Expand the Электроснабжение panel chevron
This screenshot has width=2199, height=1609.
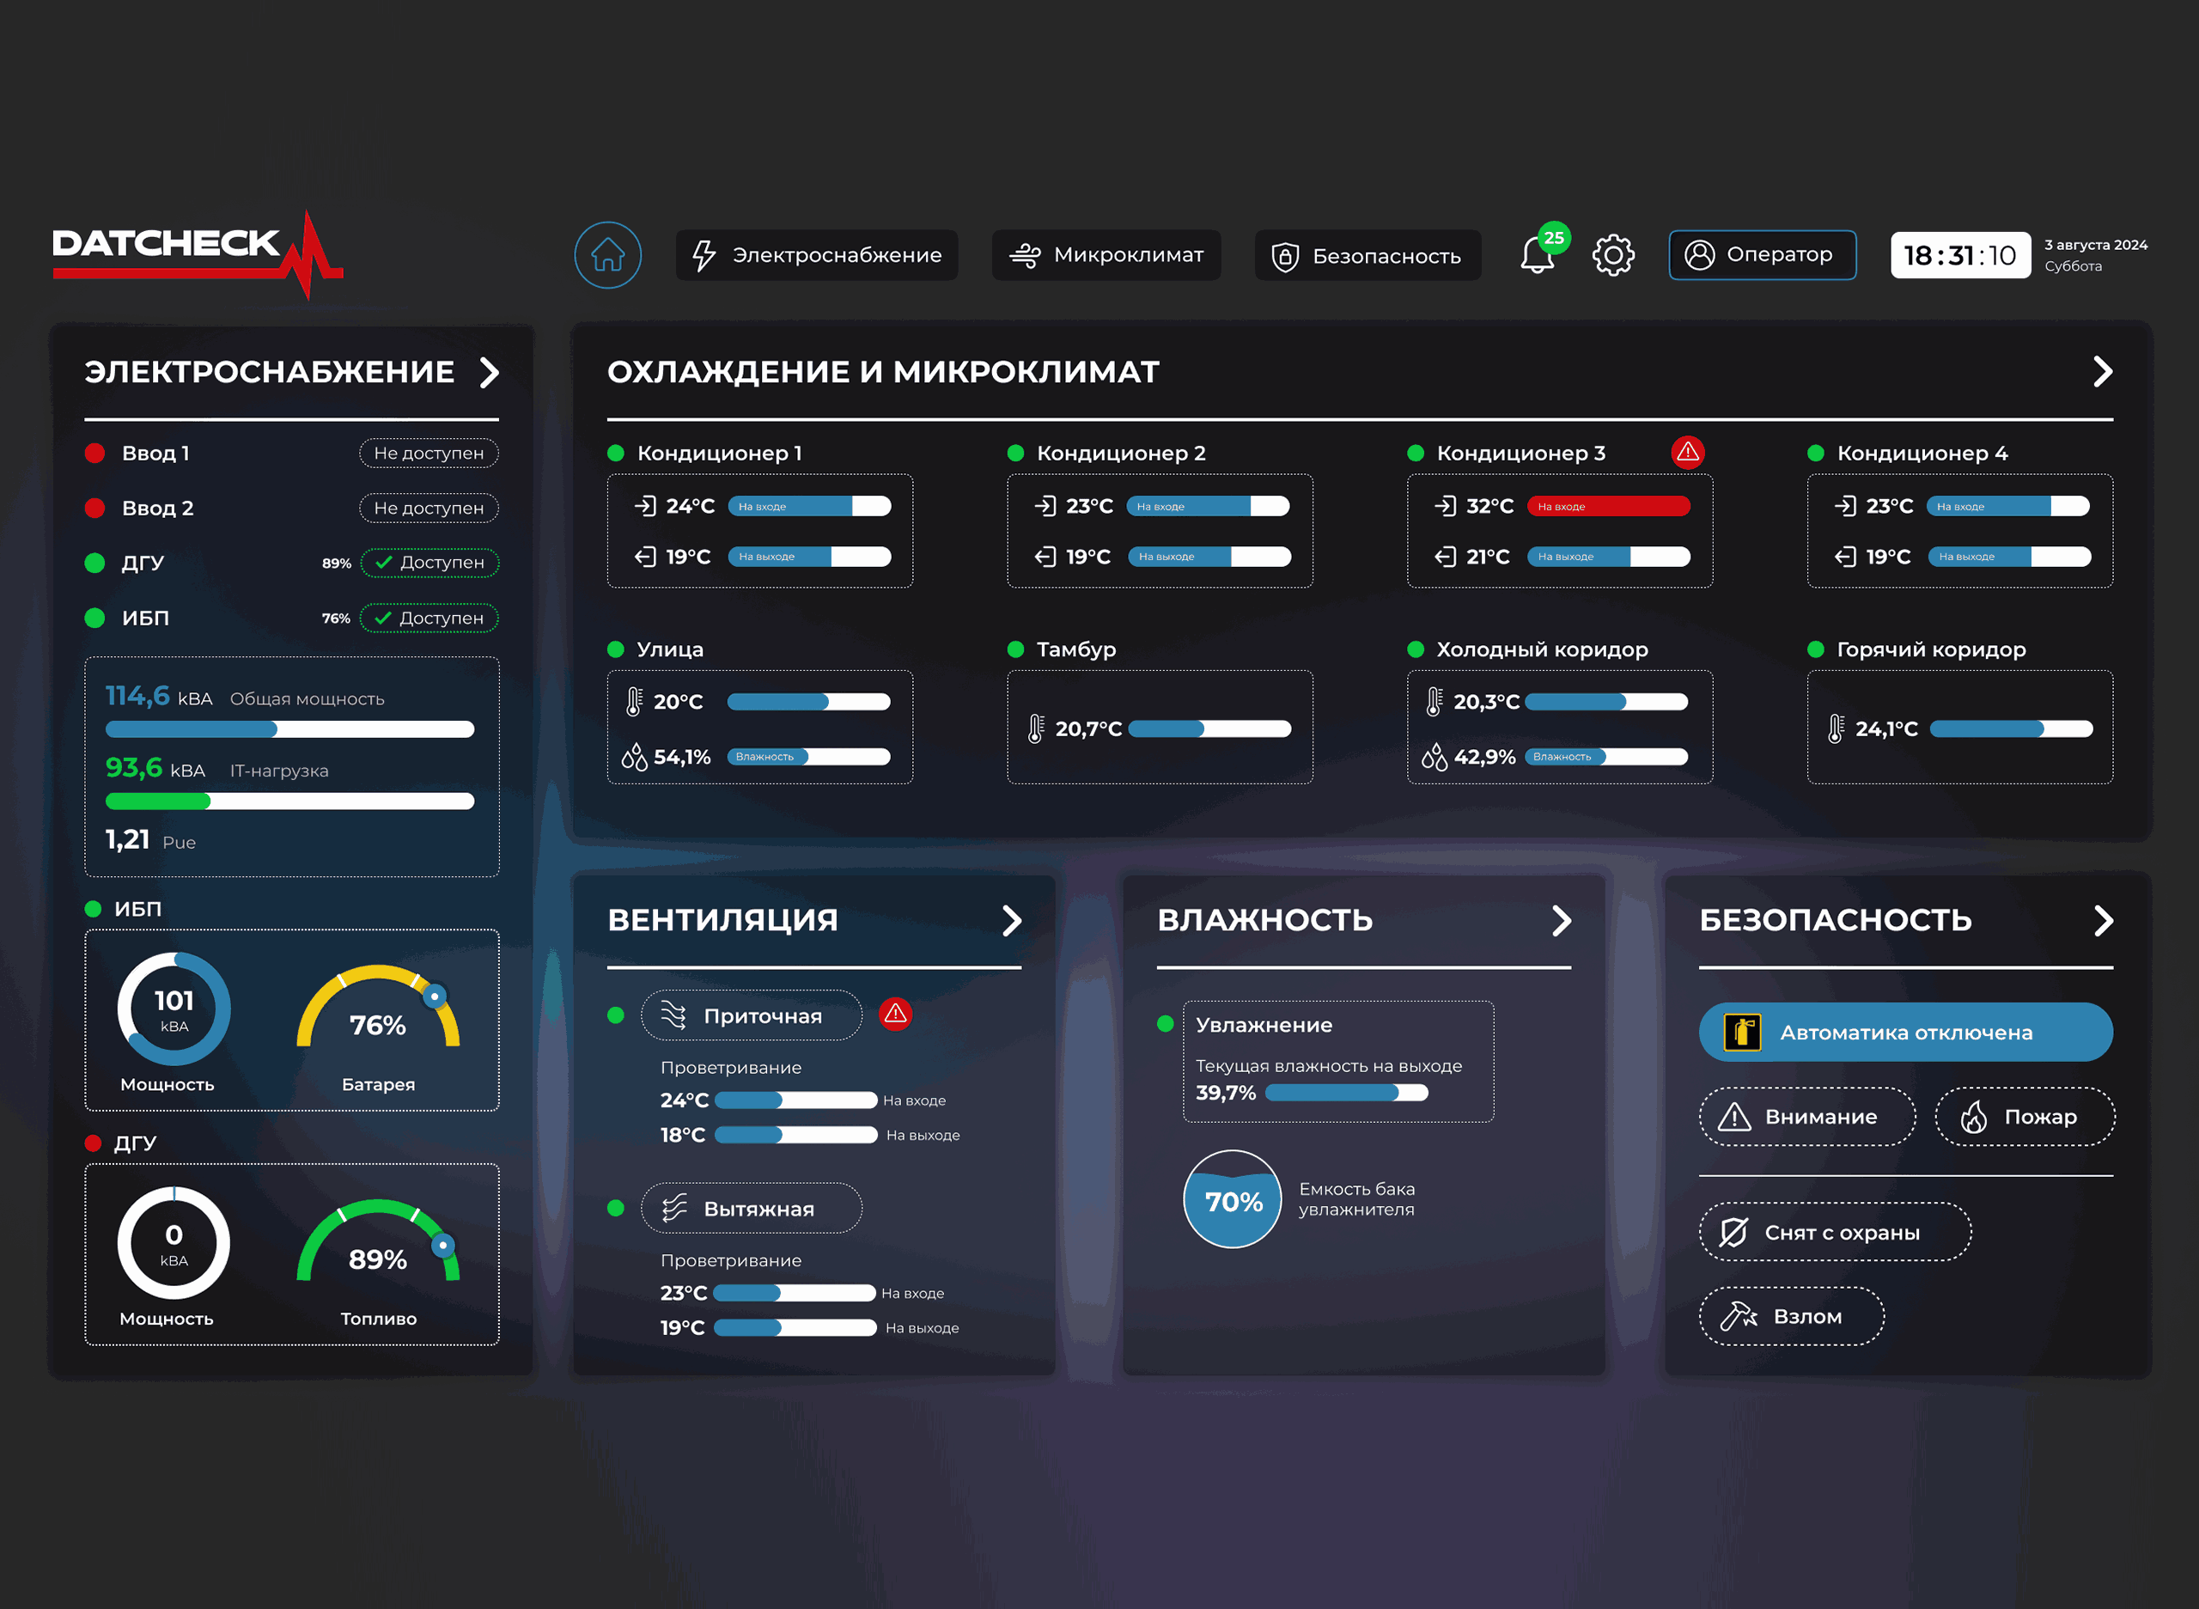(490, 372)
